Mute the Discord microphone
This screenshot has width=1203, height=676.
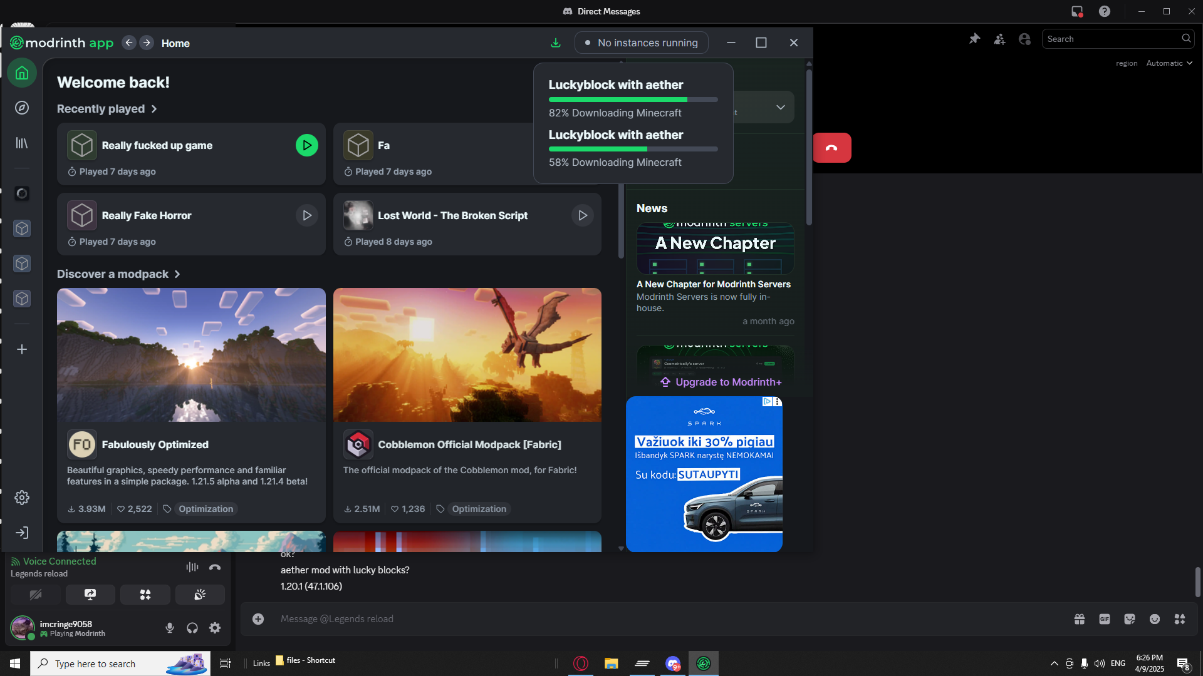click(169, 628)
